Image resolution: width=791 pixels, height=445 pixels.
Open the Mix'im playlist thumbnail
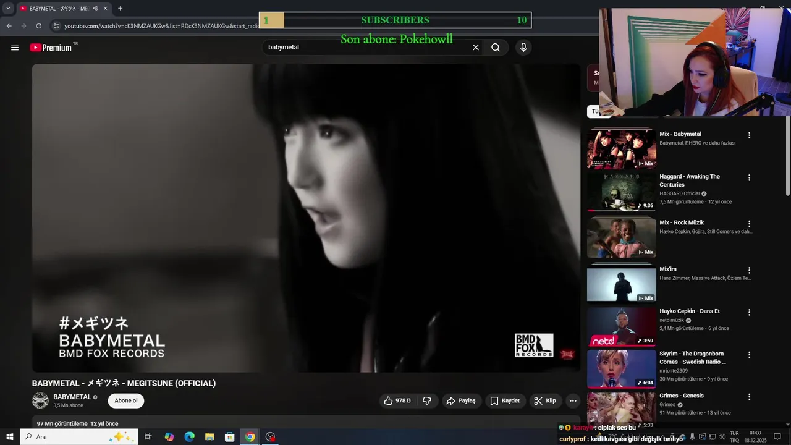point(621,283)
